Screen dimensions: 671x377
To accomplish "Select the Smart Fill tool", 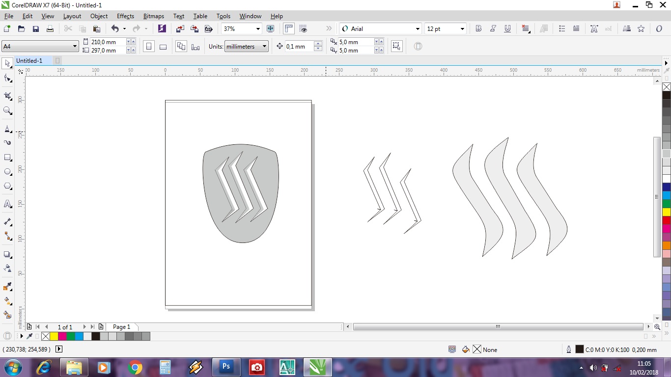I will (7, 315).
